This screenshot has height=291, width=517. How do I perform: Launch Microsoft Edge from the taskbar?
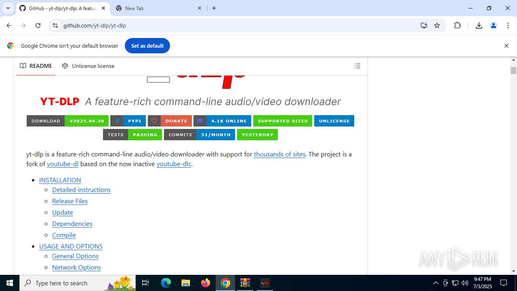pyautogui.click(x=166, y=283)
